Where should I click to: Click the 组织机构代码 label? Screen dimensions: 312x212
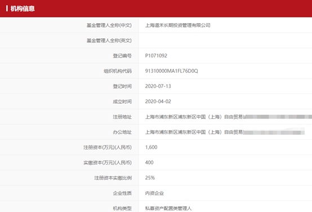(x=118, y=71)
